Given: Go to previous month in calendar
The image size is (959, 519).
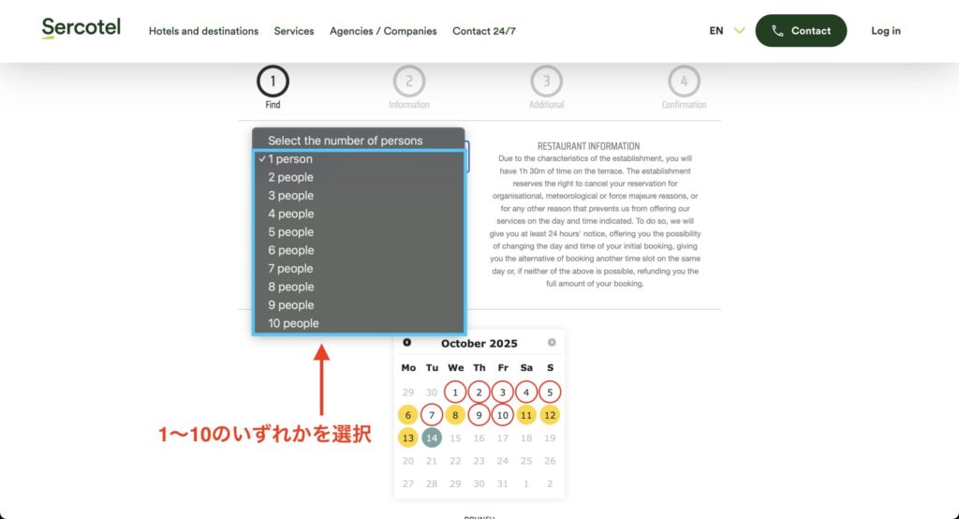Looking at the screenshot, I should [406, 343].
